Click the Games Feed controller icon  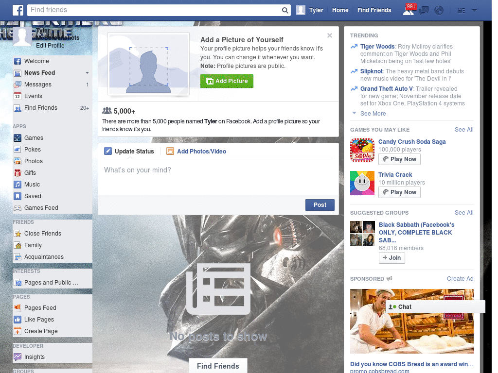tap(18, 208)
